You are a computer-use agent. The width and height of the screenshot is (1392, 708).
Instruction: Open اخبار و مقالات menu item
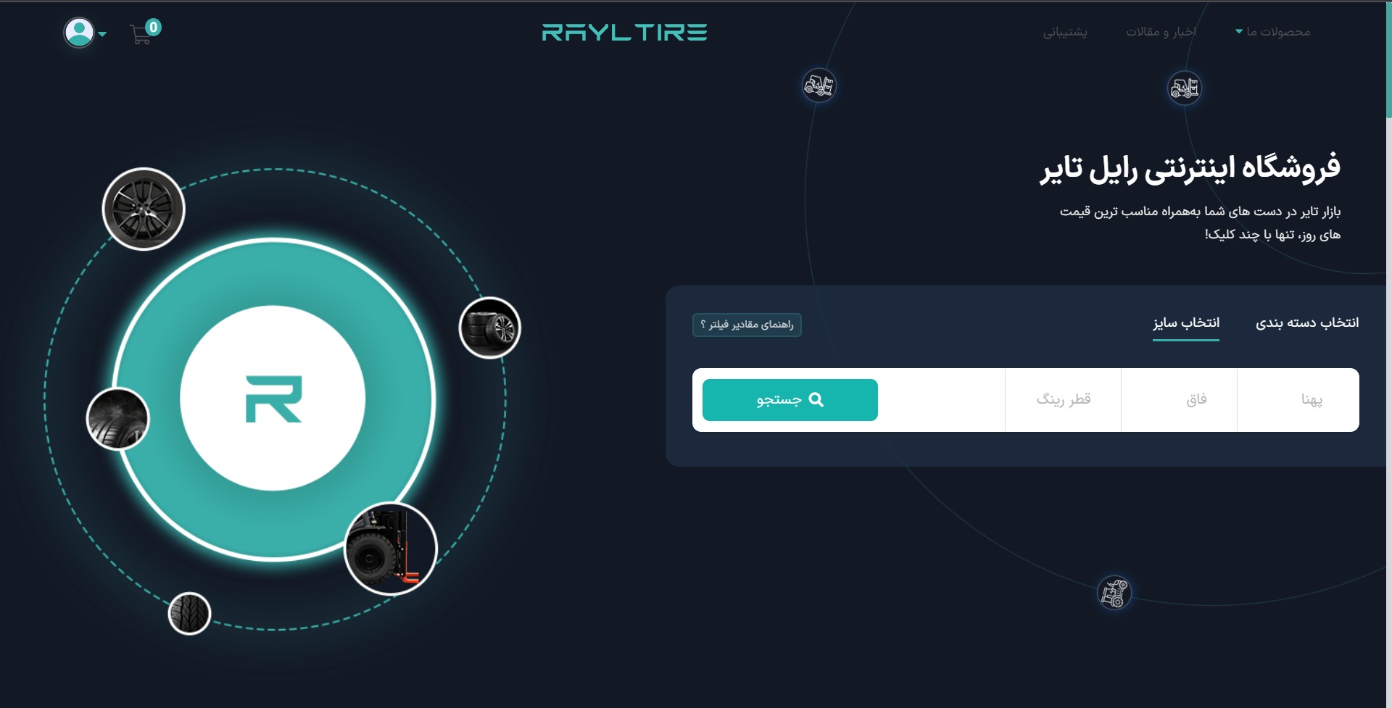click(1161, 32)
